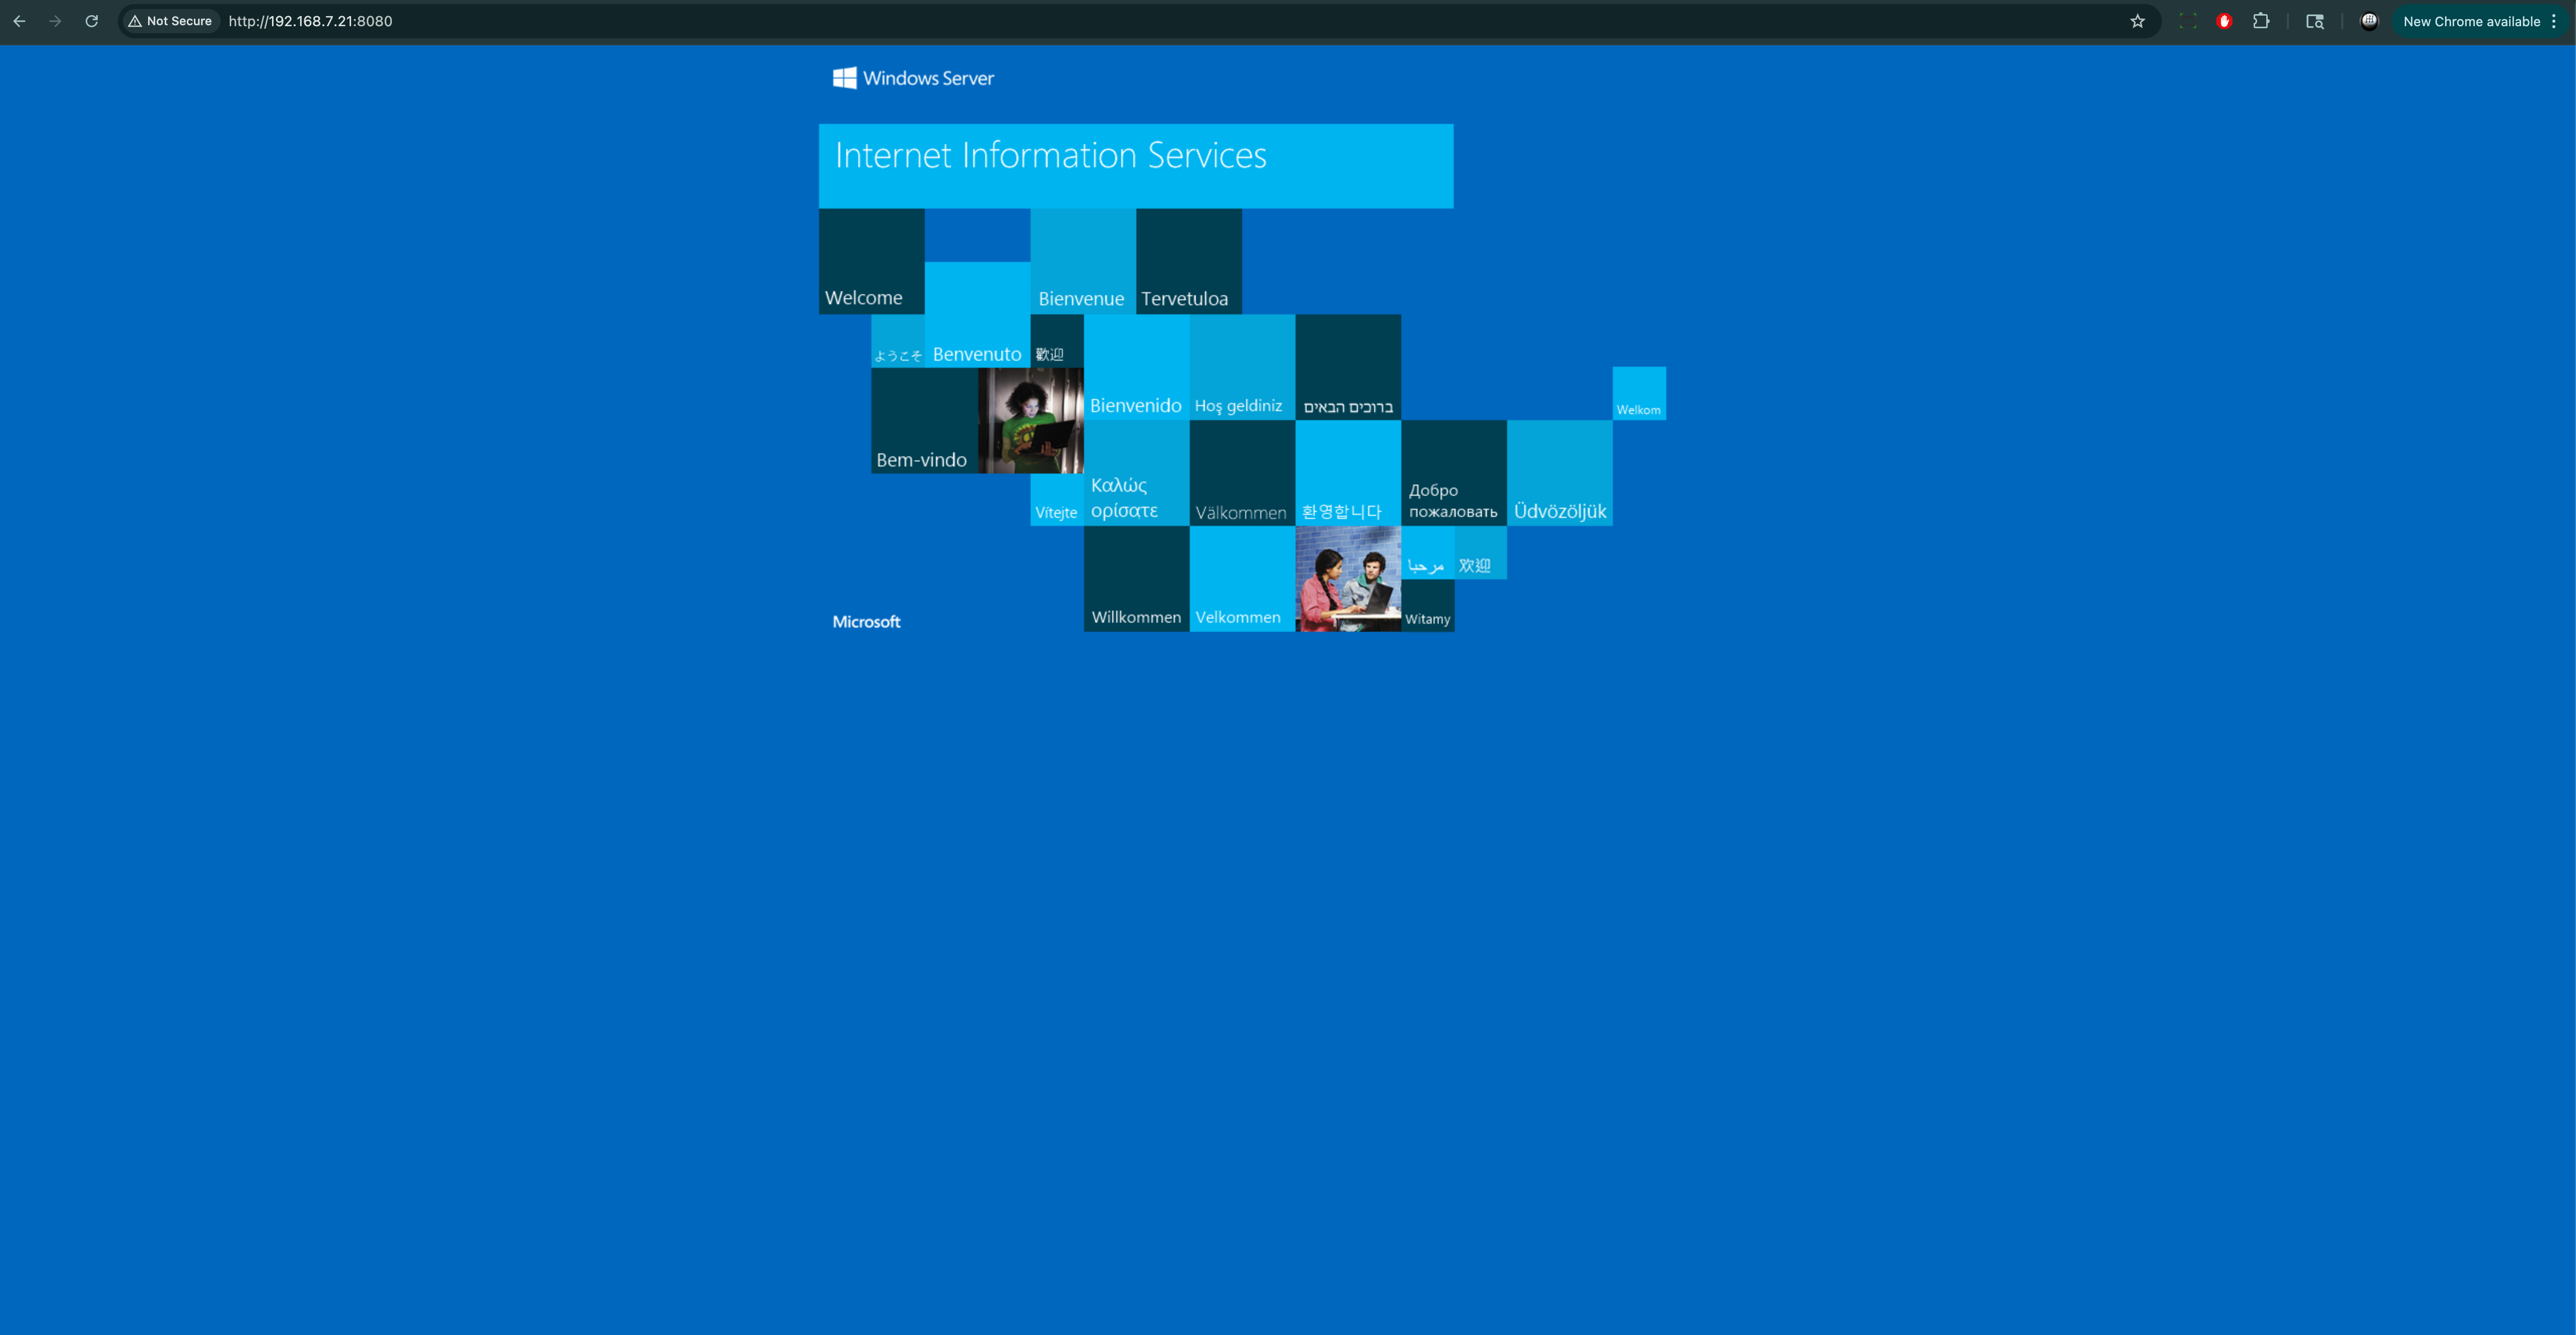
Task: Click the photo of woman in green shirt
Action: 1030,420
